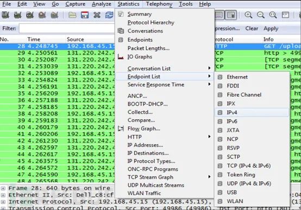The height and width of the screenshot is (210, 301).
Task: Open ONC-RPC Programs statistics entry
Action: 153,169
